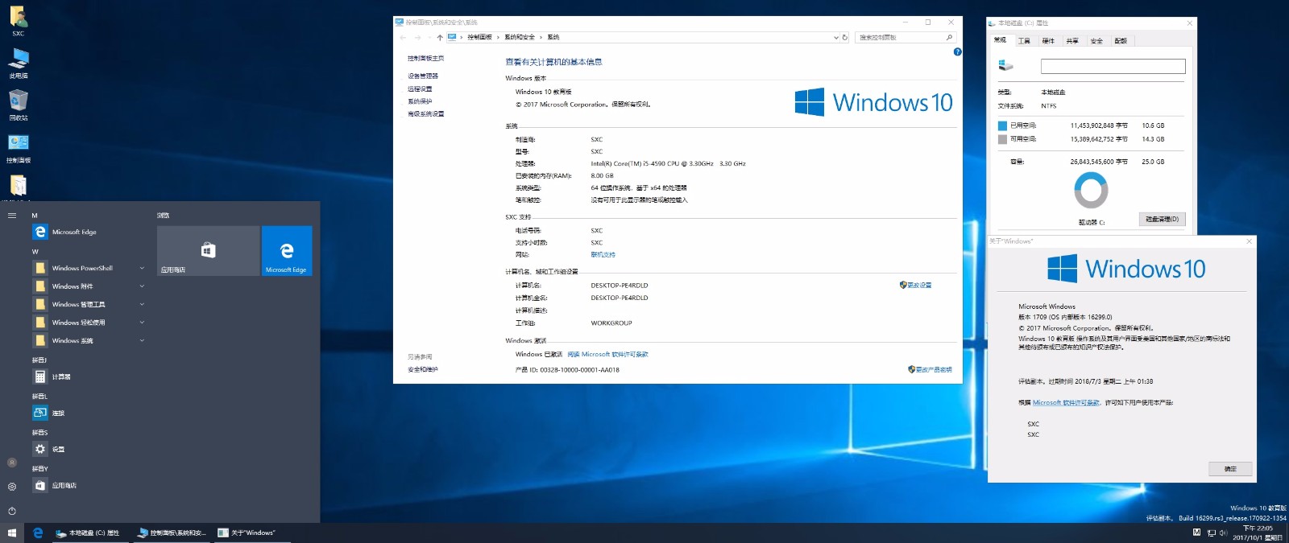
Task: Open Remote settings (远程设置) link
Action: (x=420, y=89)
